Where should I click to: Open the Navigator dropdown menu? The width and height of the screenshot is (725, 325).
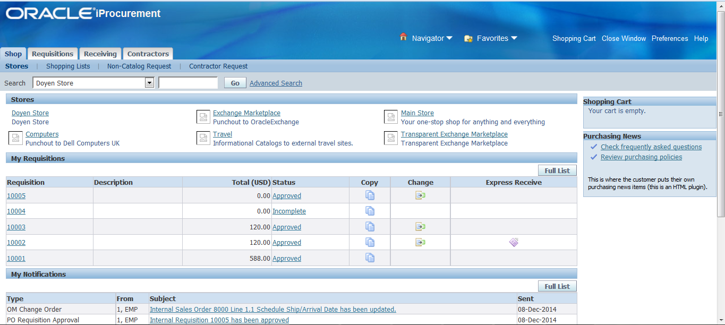[432, 38]
